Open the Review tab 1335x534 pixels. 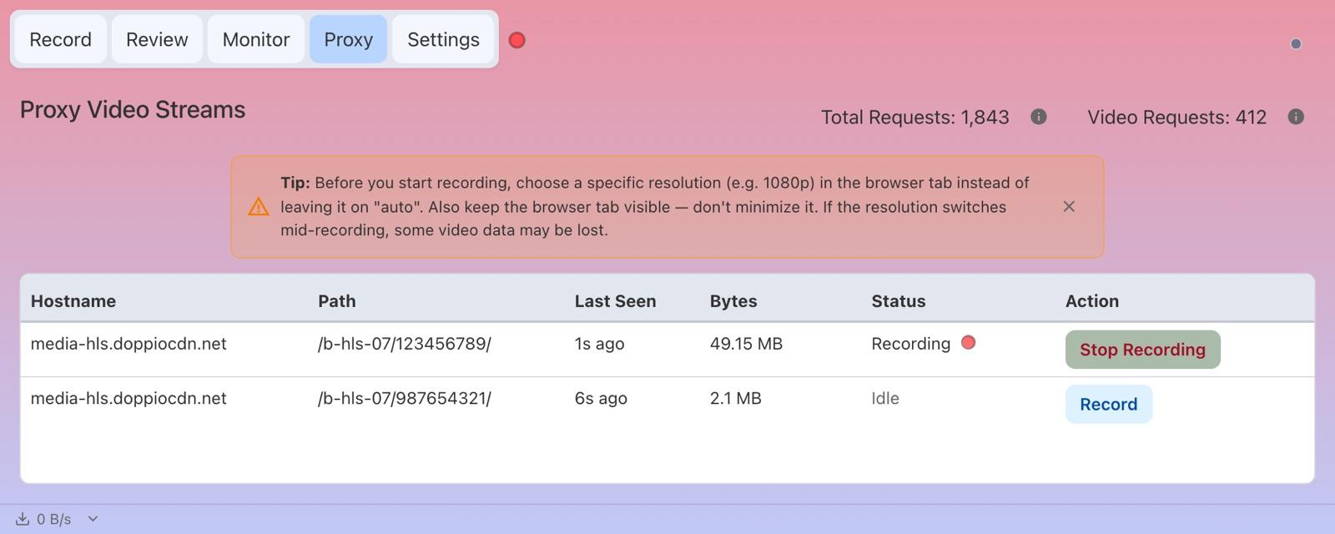click(157, 39)
